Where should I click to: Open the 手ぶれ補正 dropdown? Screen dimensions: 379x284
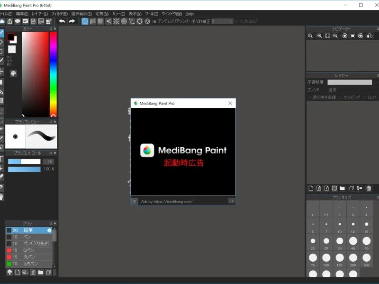tap(223, 21)
